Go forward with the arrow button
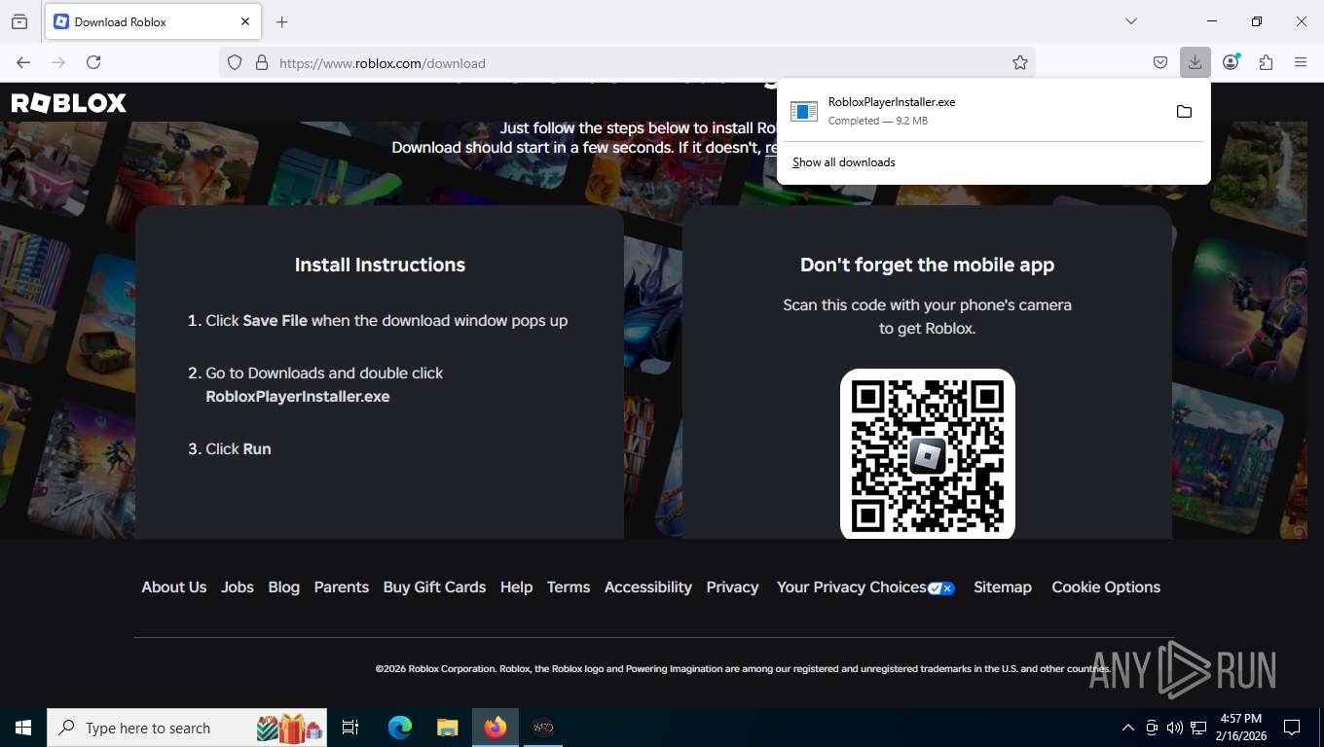 58,62
